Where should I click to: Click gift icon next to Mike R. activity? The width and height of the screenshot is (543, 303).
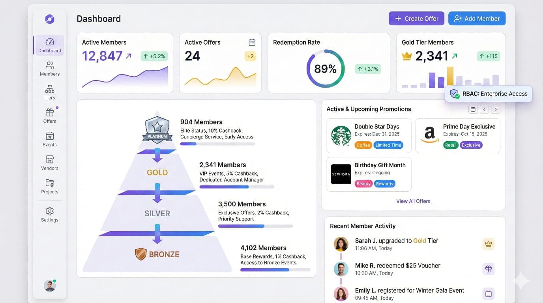(488, 269)
